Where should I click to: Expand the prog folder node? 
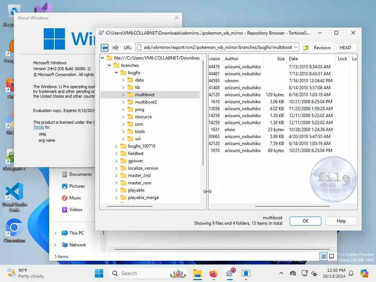(123, 109)
